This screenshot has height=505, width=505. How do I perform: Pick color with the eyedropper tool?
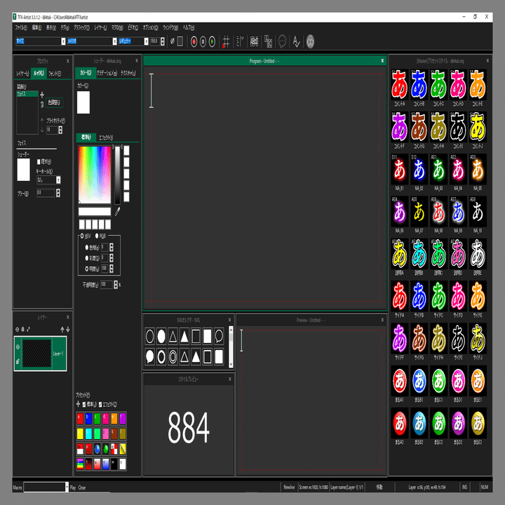click(117, 212)
